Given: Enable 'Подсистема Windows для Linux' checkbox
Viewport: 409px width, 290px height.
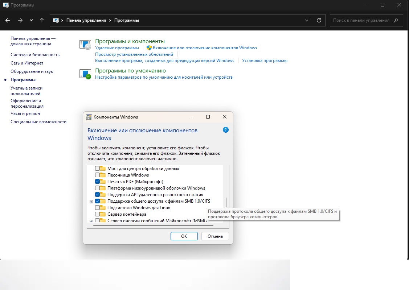Looking at the screenshot, I should 97,208.
